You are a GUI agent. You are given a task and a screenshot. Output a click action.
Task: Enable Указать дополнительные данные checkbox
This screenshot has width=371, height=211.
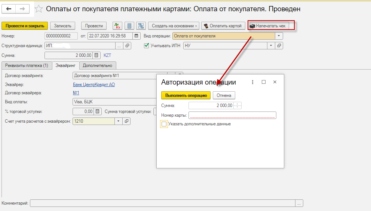coord(164,124)
